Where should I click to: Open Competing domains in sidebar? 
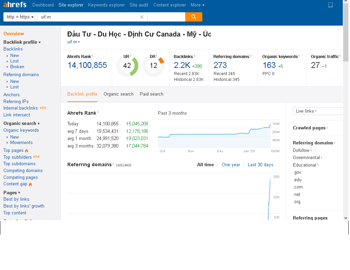23,170
